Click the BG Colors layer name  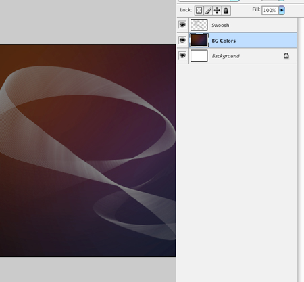(224, 41)
